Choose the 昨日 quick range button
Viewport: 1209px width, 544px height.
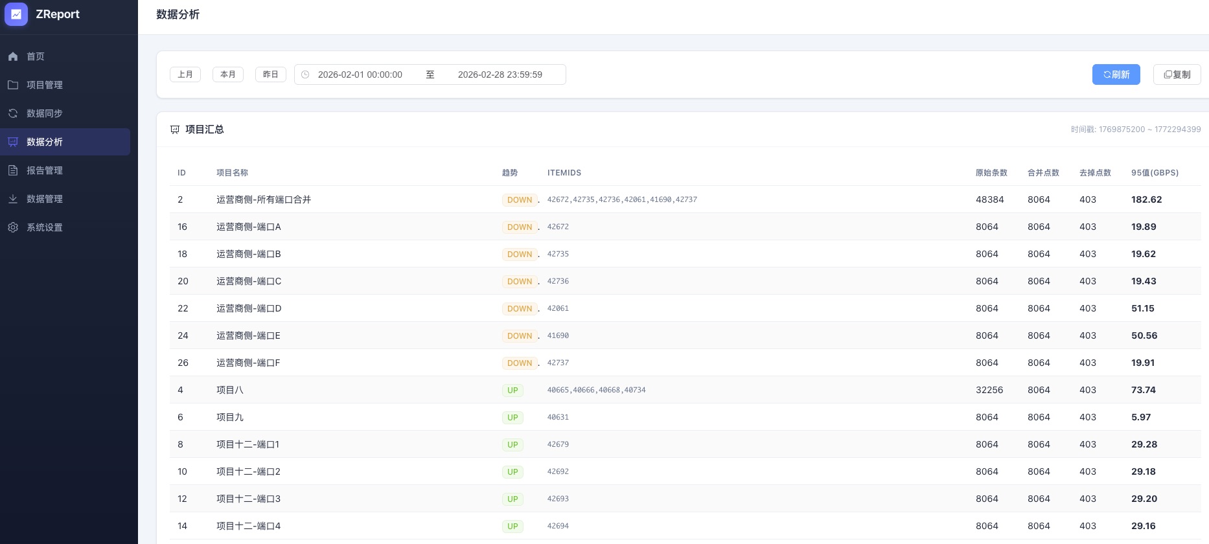click(x=271, y=74)
